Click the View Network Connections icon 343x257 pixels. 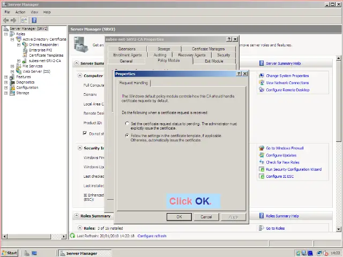coord(262,82)
